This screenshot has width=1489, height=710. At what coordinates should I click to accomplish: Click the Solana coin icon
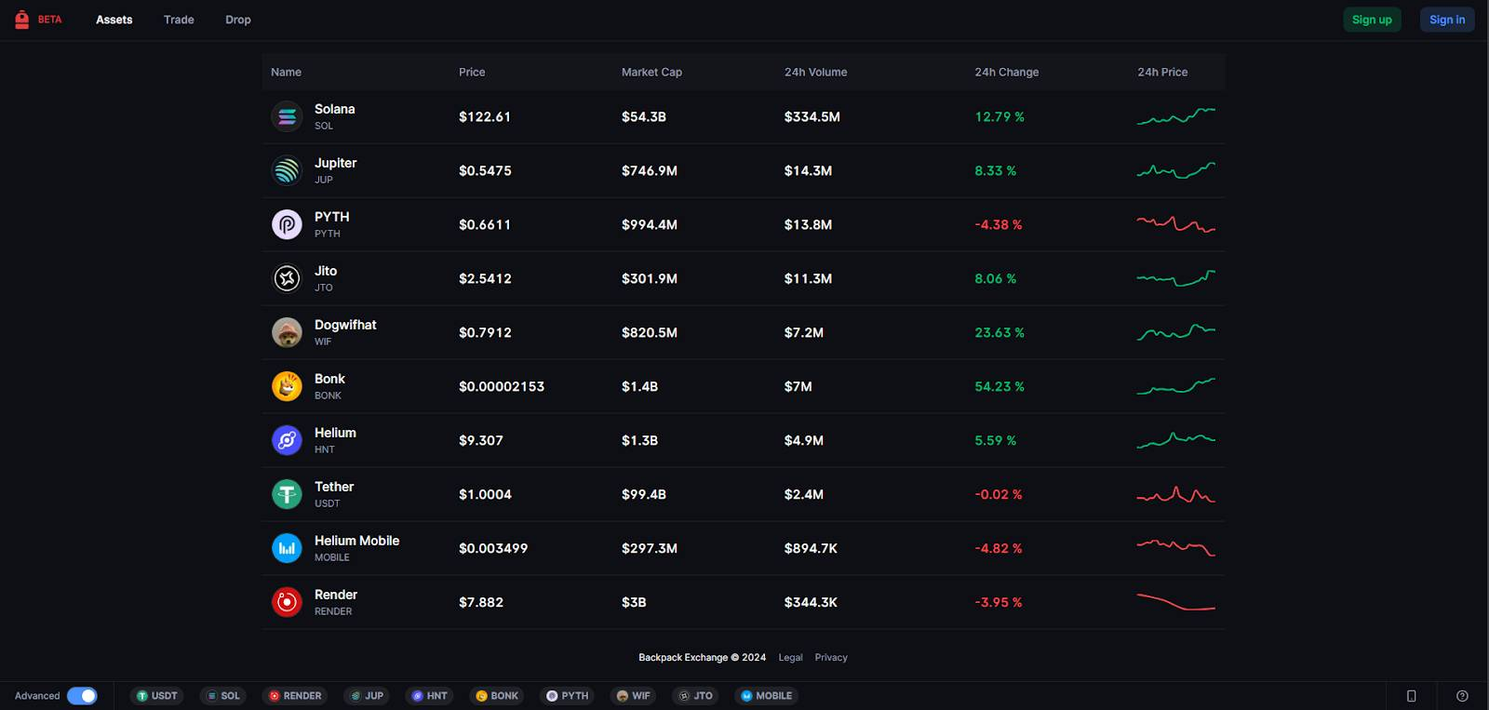tap(287, 116)
